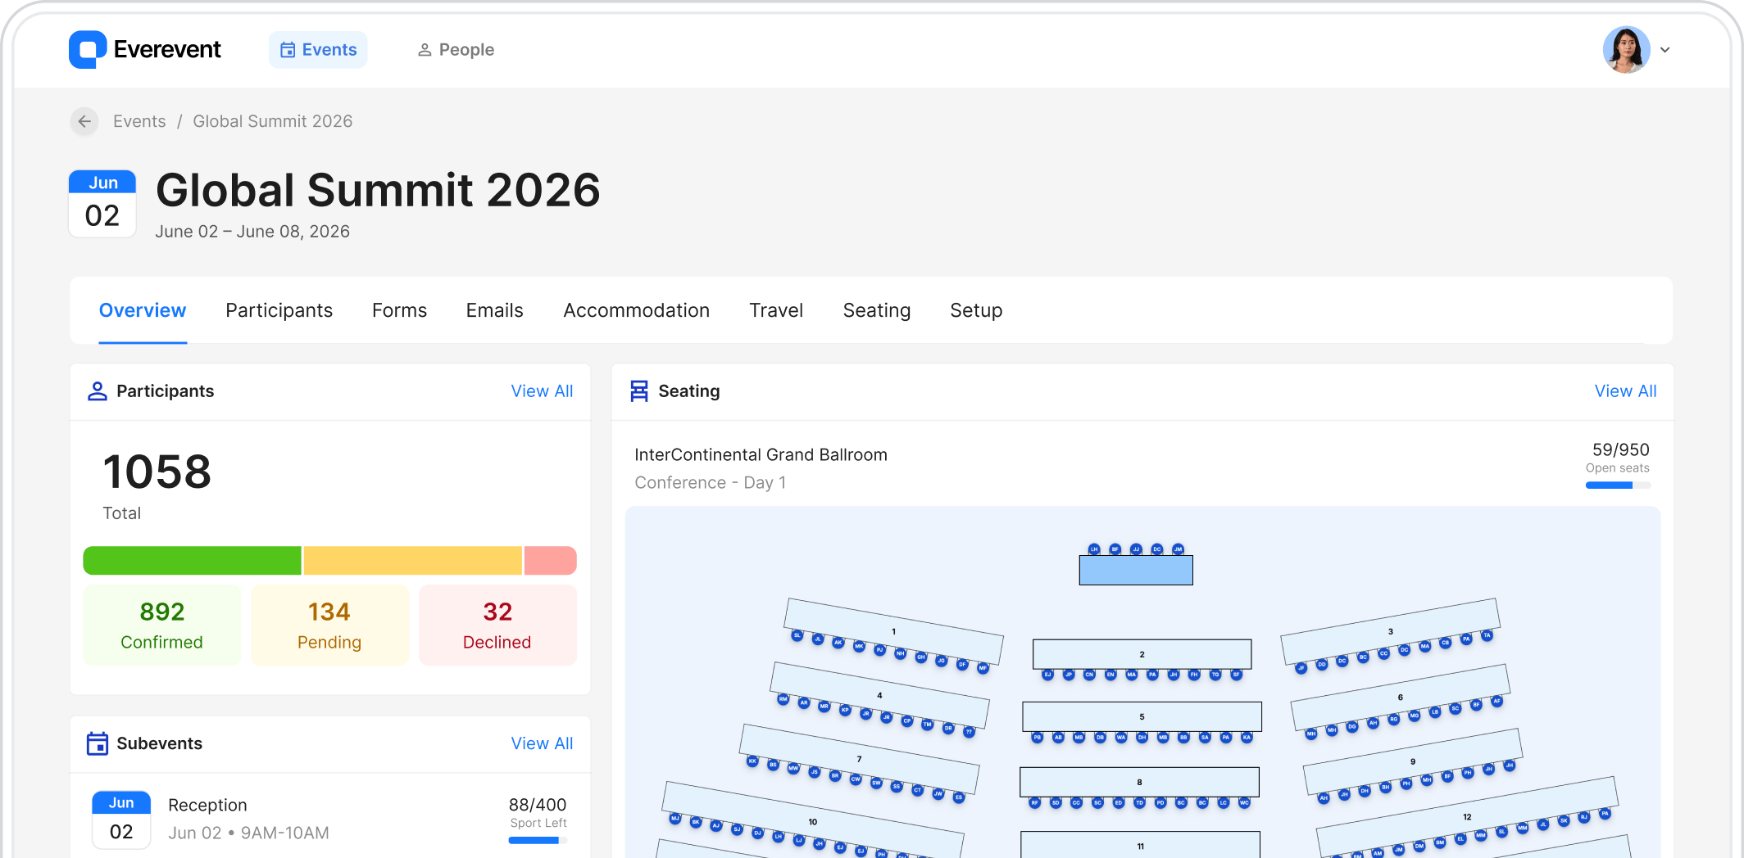The height and width of the screenshot is (858, 1744).
Task: Click the Everevent logo icon
Action: point(88,49)
